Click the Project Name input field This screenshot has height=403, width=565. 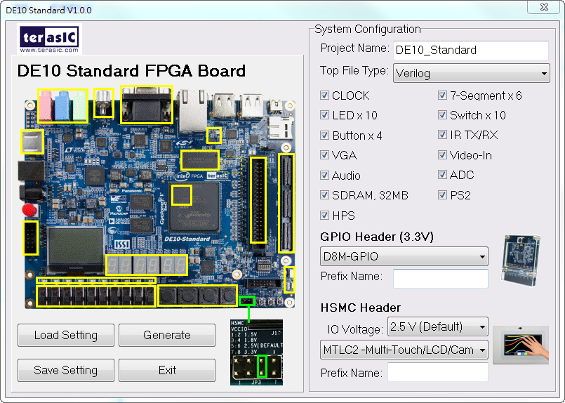(470, 50)
